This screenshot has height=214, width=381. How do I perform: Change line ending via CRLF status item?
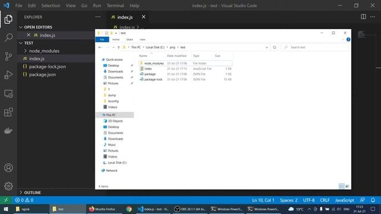324,200
